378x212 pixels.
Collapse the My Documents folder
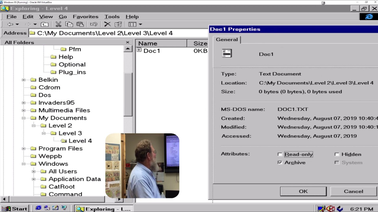click(x=24, y=118)
